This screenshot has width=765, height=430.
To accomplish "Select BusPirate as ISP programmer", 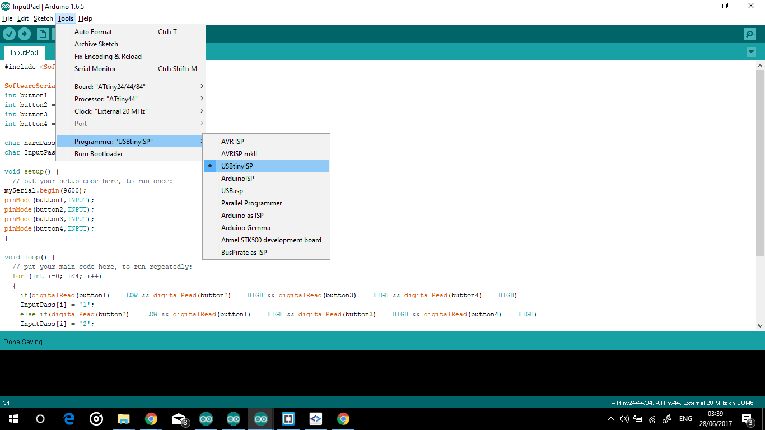I will [x=266, y=253].
